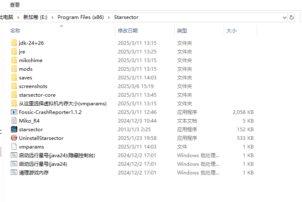302x202 pixels.
Task: Click the UninstallStarsector file name
Action: pyautogui.click(x=41, y=138)
